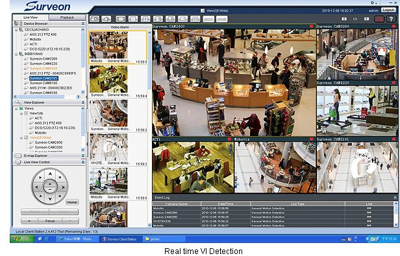Screen dimensions: 400x256
Task: Zoom in with PTZ plus button
Action: [50, 184]
